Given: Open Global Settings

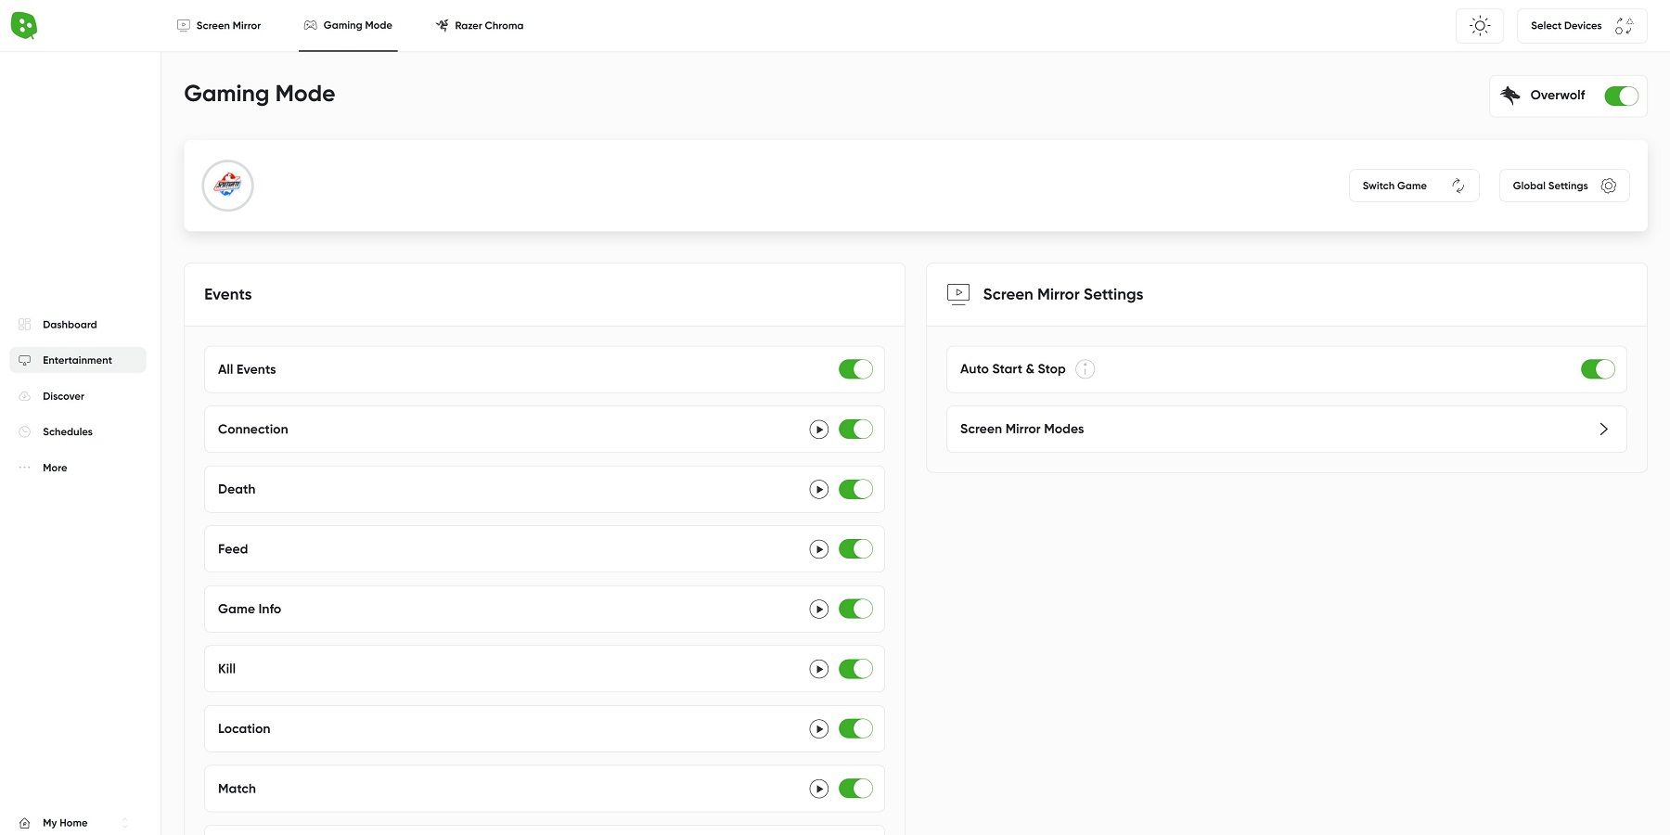Looking at the screenshot, I should tap(1564, 186).
